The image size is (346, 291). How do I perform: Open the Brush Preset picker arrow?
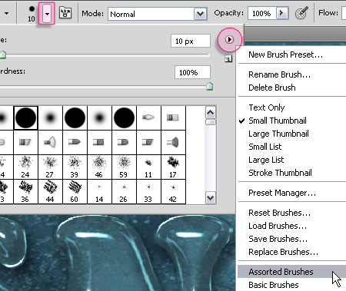click(x=47, y=14)
